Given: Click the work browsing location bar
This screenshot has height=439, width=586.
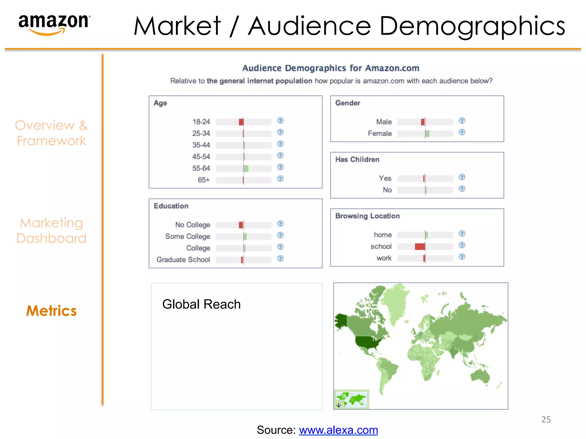Looking at the screenshot, I should pos(425,258).
